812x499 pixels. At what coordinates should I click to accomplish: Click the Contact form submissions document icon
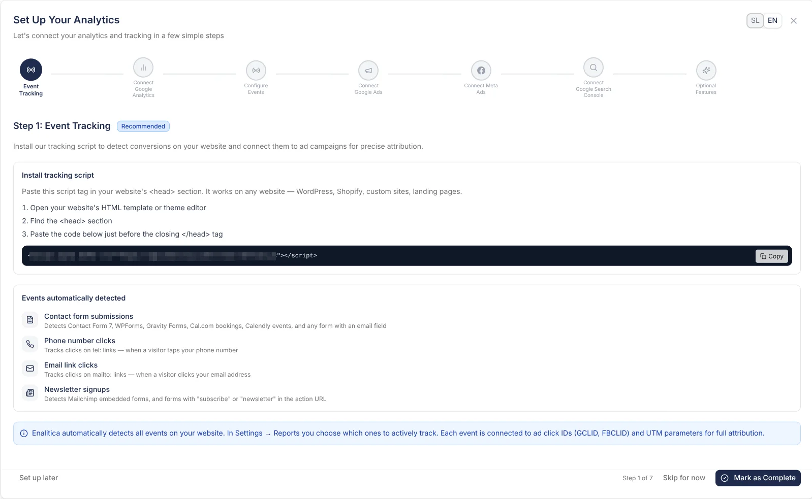(30, 320)
